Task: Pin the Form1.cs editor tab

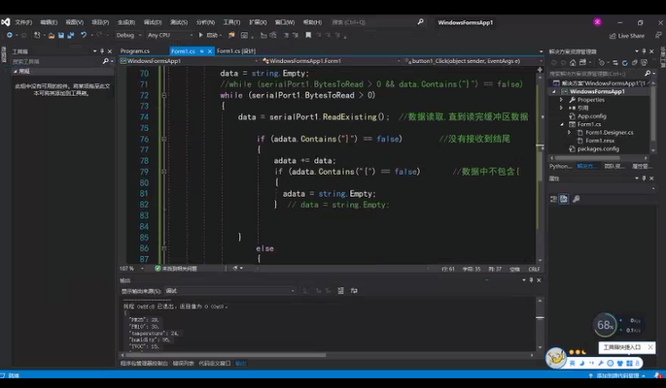Action: 202,51
